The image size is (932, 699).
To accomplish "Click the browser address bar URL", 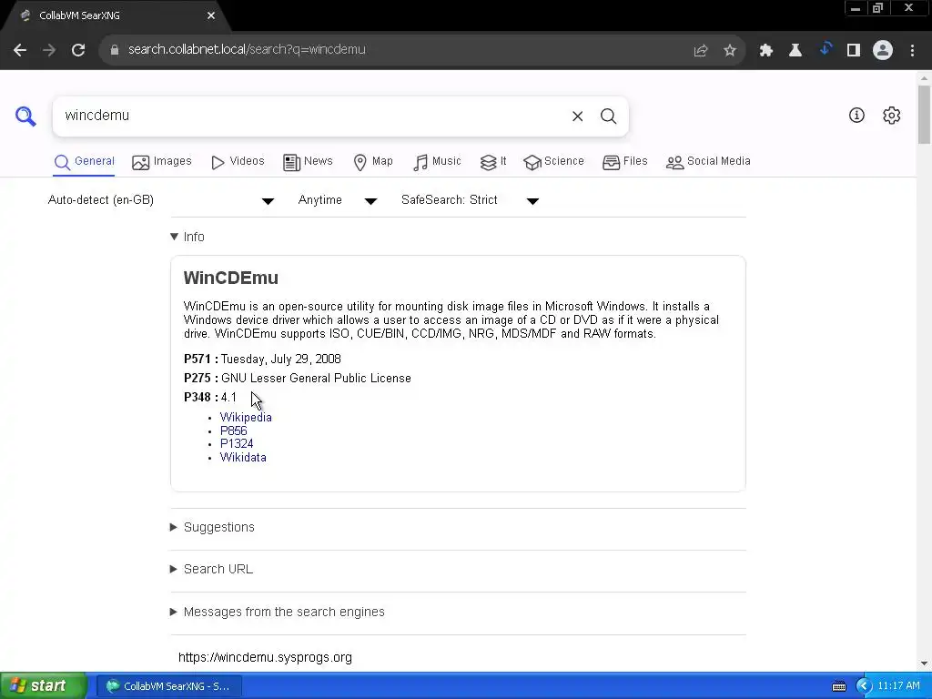I will pos(247,50).
